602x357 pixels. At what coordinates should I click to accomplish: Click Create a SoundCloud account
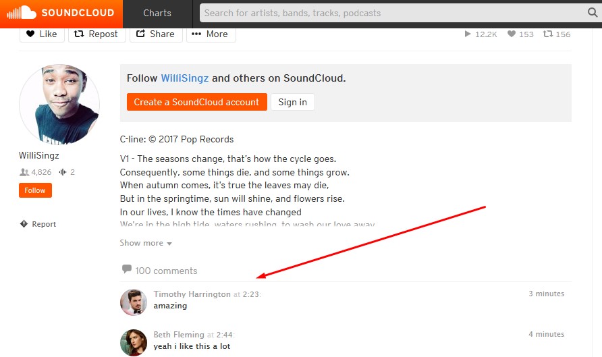[196, 102]
